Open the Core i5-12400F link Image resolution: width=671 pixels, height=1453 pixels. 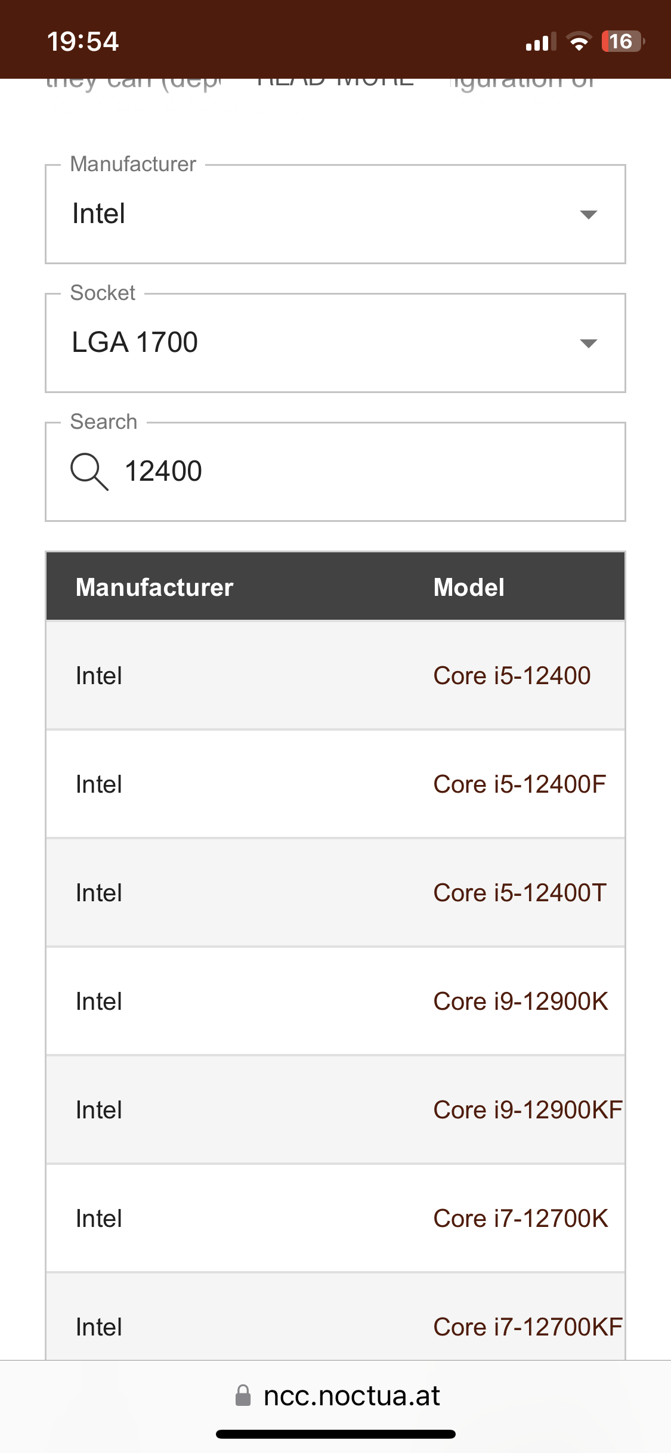pyautogui.click(x=520, y=784)
